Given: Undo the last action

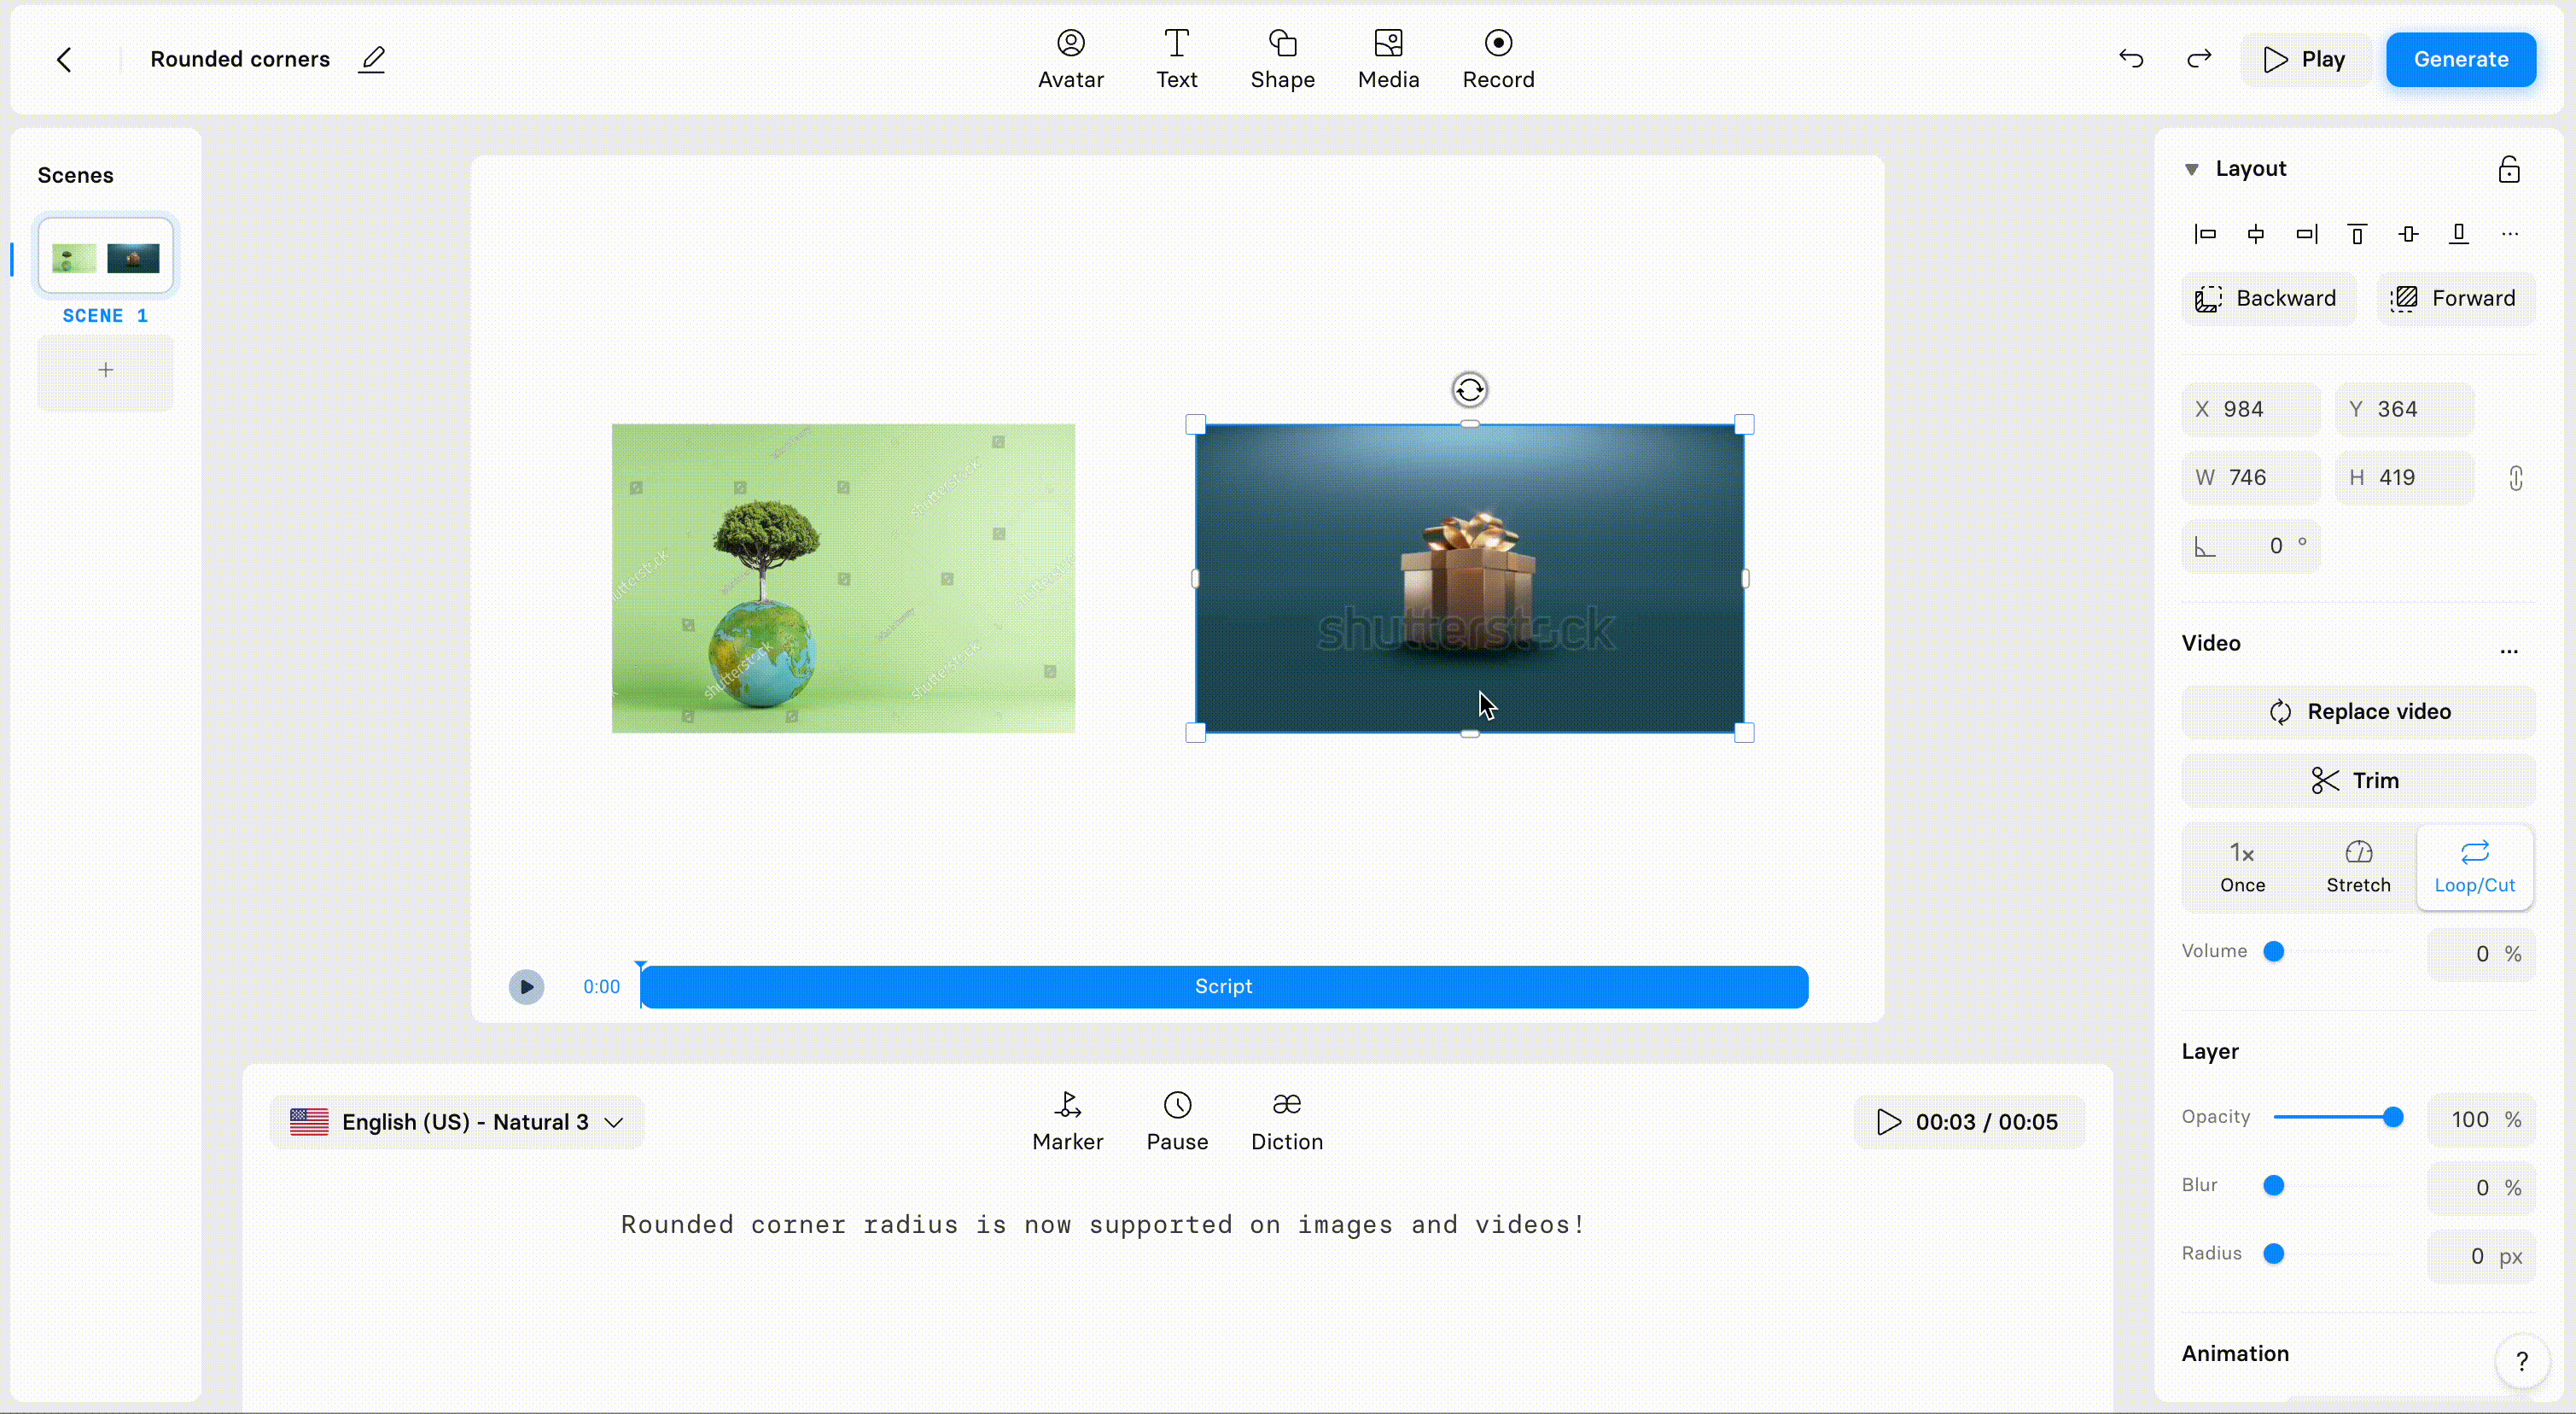Looking at the screenshot, I should coord(2131,59).
